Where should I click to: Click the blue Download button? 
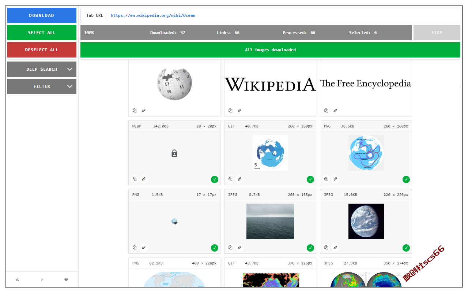pos(42,15)
